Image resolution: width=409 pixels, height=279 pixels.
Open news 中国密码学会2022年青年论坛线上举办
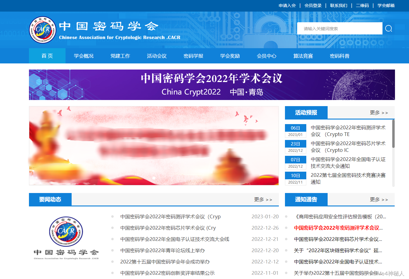162,250
